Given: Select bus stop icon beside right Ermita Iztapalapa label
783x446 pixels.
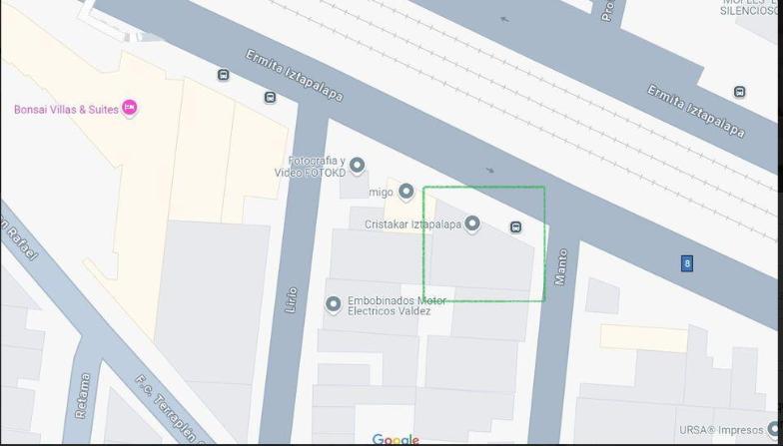Looking at the screenshot, I should pos(739,92).
